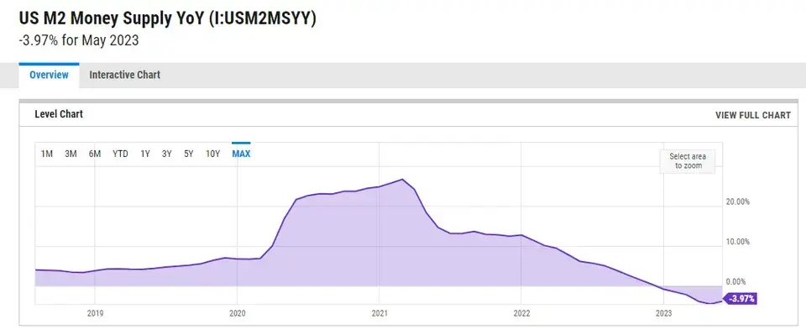
Task: Select the 3M time range
Action: pyautogui.click(x=71, y=154)
